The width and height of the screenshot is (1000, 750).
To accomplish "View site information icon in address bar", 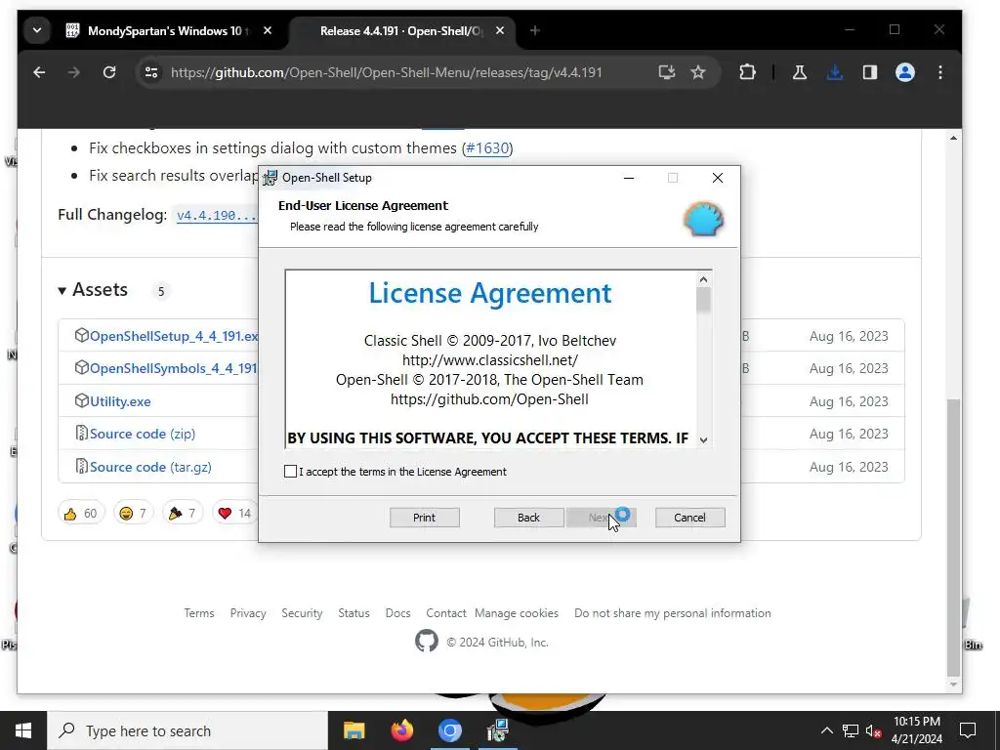I will [151, 72].
